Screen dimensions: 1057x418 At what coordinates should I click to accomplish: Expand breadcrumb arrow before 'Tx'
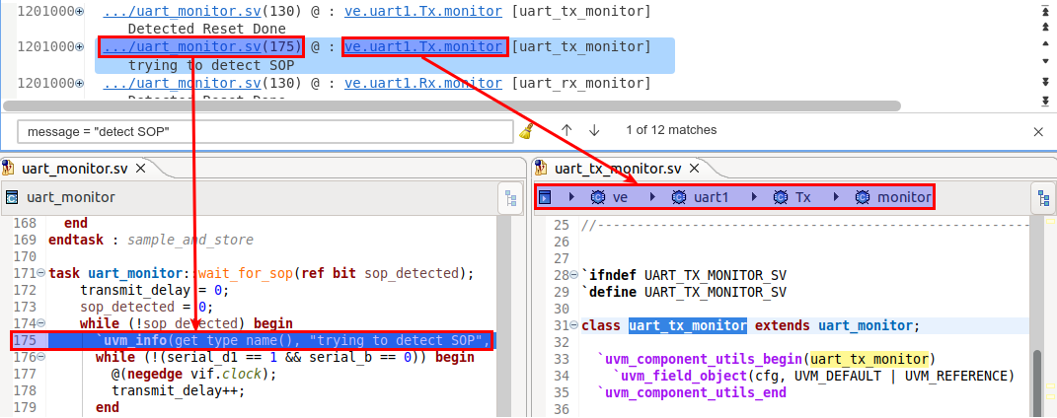click(754, 198)
